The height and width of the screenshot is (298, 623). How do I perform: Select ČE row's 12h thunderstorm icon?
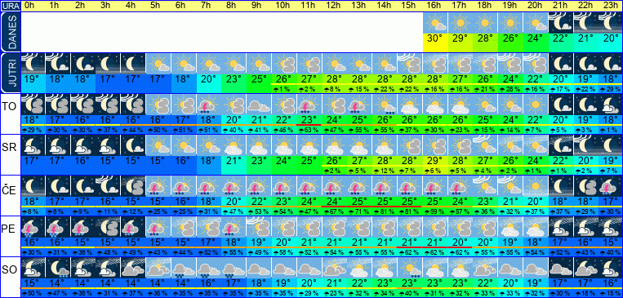point(335,186)
